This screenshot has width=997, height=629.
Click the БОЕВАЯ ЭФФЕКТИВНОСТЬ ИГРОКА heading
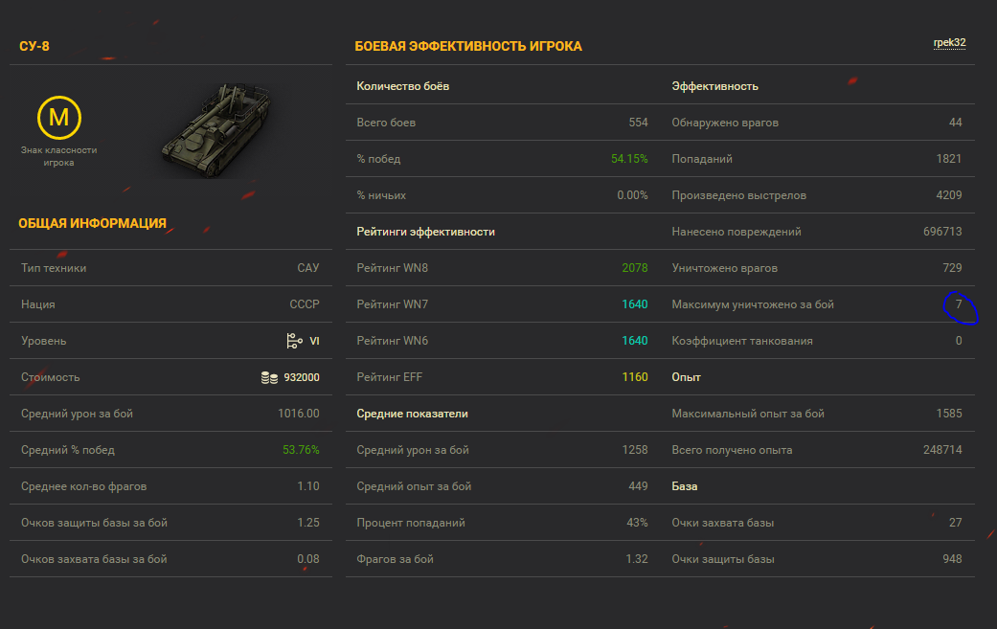click(x=468, y=46)
